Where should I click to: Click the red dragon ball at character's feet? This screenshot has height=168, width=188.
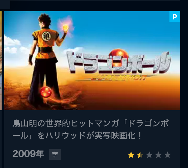[46, 92]
